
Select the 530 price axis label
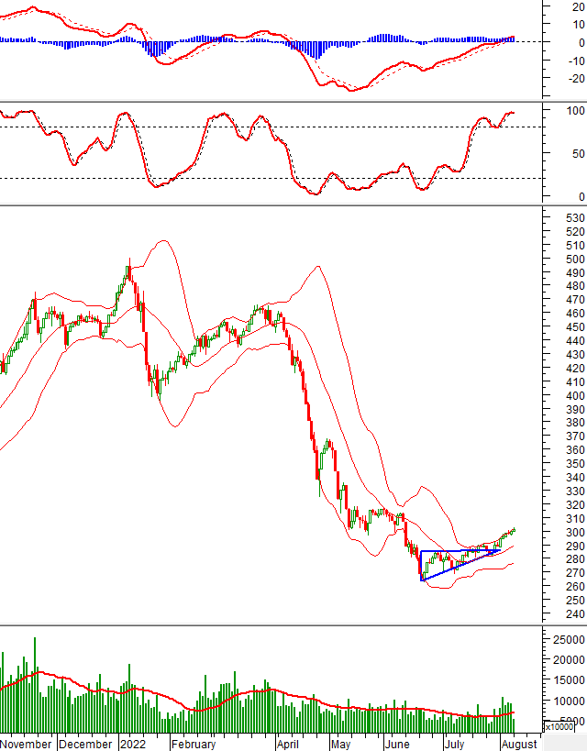tap(575, 218)
